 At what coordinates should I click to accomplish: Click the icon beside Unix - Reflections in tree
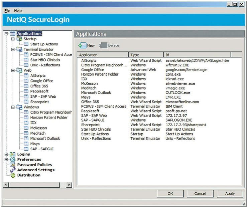pos(26,65)
